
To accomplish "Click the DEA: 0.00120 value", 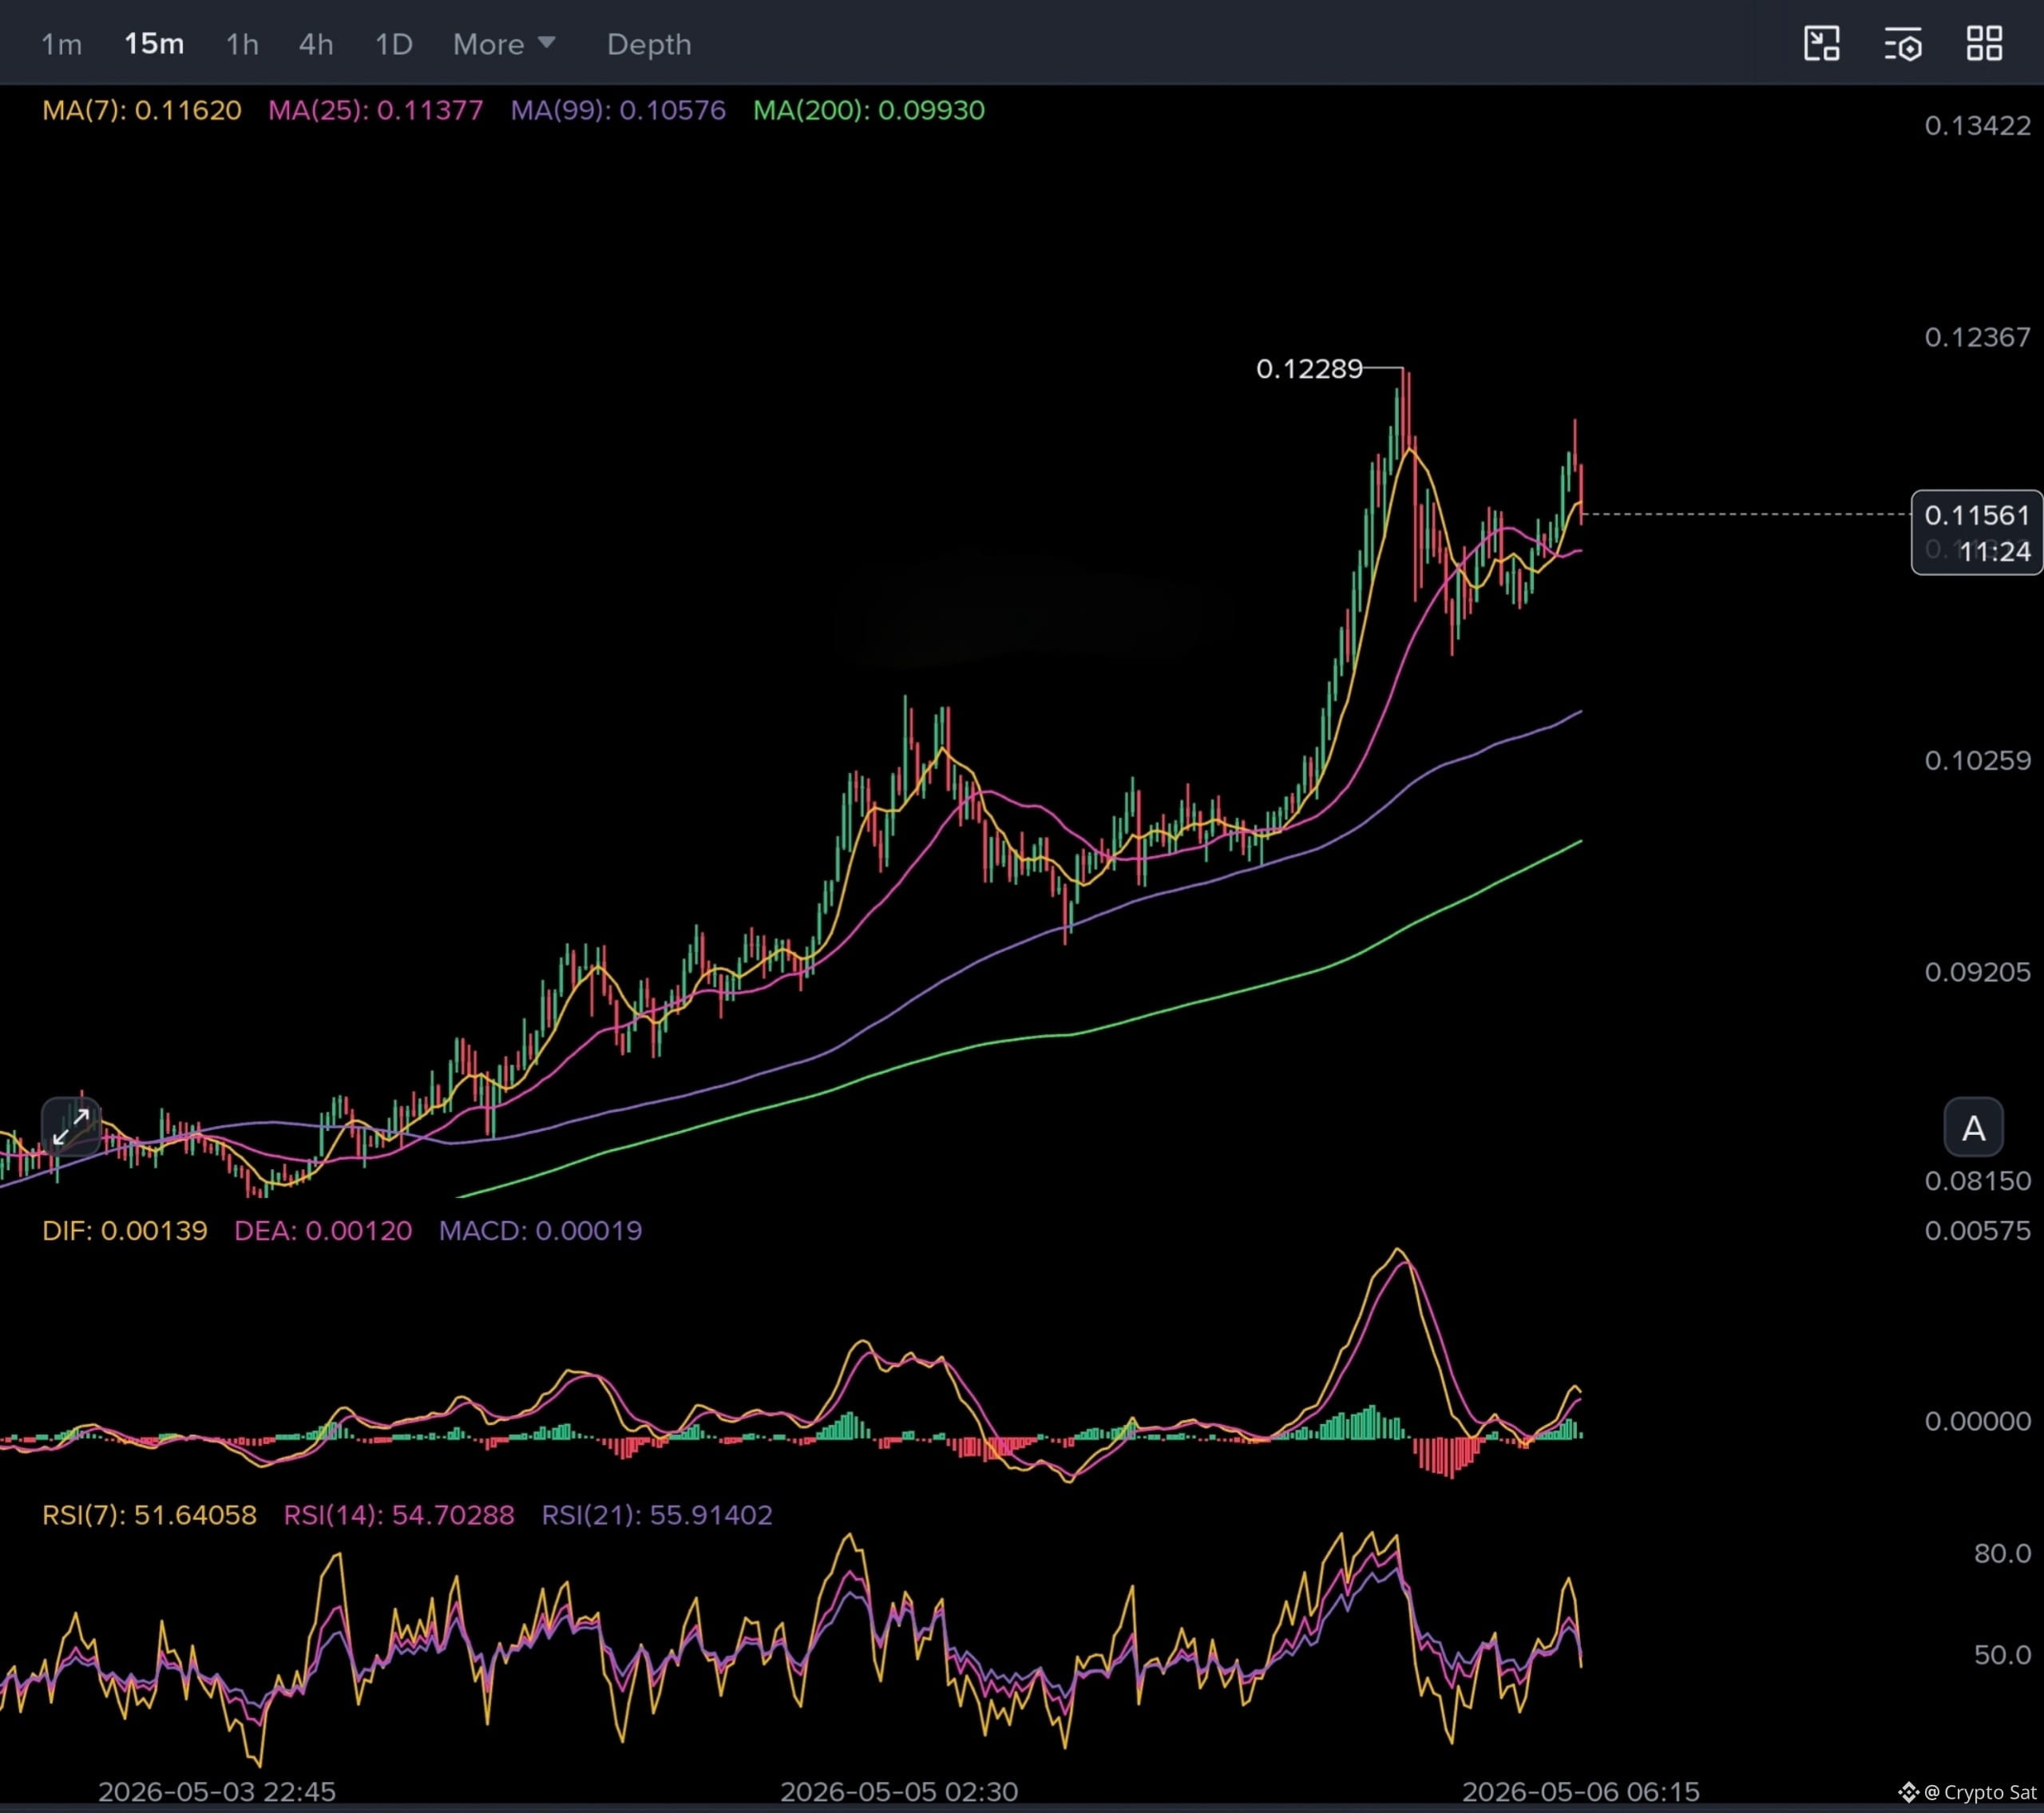I will pyautogui.click(x=323, y=1230).
